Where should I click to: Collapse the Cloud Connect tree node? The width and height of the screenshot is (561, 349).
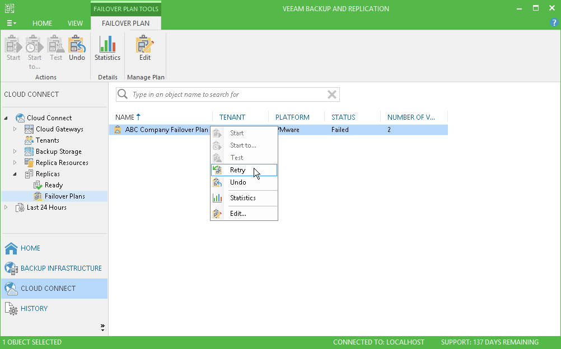coord(6,117)
